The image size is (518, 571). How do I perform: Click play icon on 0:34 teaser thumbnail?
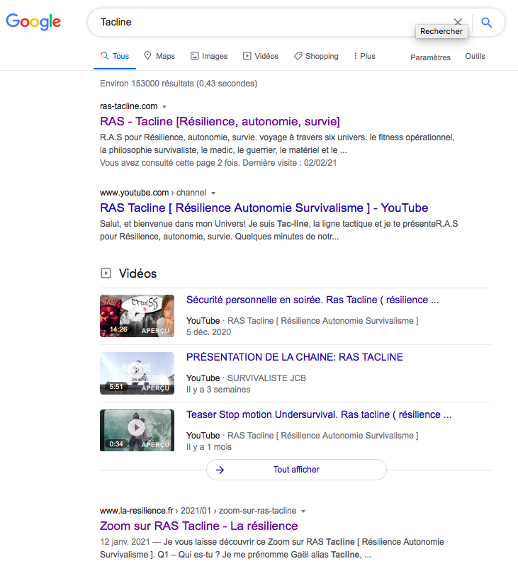click(x=137, y=427)
